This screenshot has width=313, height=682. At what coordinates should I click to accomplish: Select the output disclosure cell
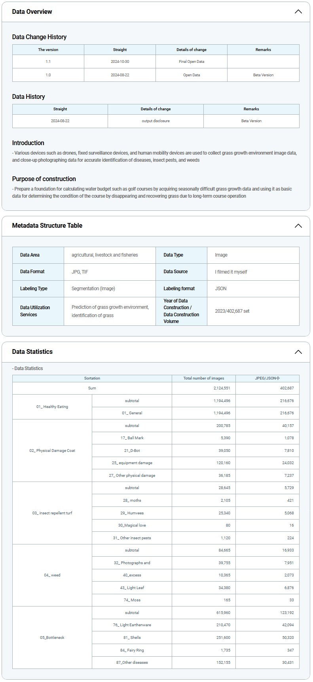156,121
